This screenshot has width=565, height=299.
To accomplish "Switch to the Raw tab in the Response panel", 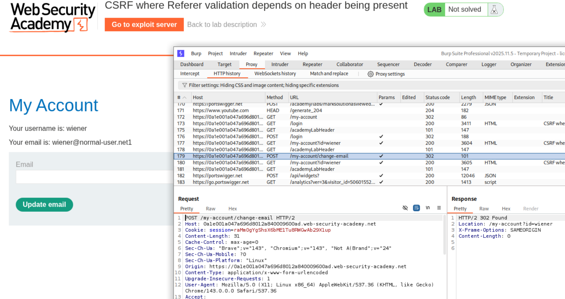I will tap(484, 209).
